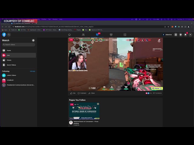
Task: Open Chrome profile avatar icon
Action: coord(189,27)
